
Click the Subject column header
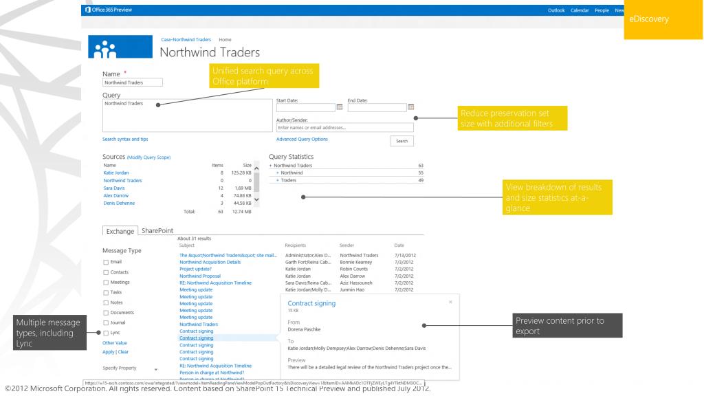pyautogui.click(x=187, y=245)
